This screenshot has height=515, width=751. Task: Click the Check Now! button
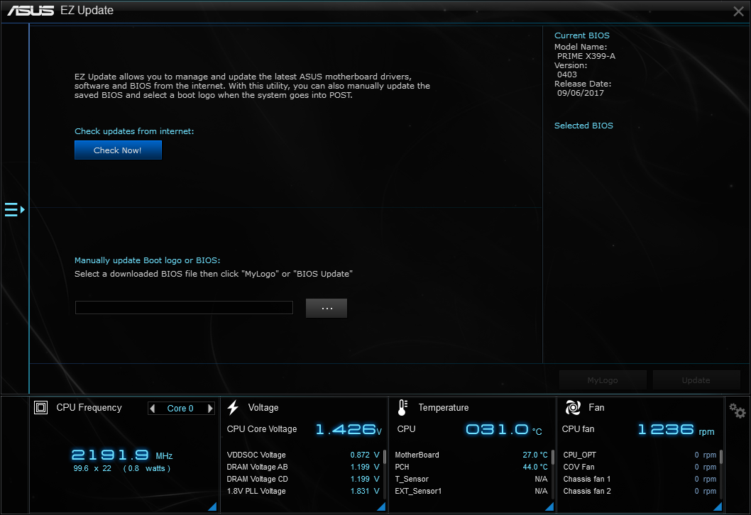tap(118, 150)
